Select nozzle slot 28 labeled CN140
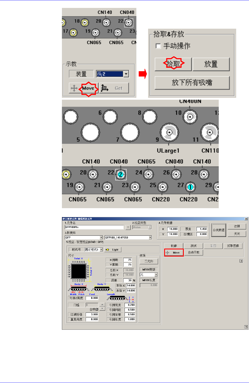Image resolution: width=249 pixels, height=383 pixels. (x=203, y=174)
